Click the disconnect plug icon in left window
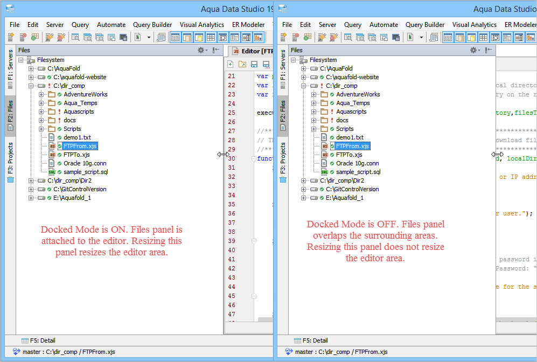This screenshot has height=362, width=537. pyautogui.click(x=61, y=37)
